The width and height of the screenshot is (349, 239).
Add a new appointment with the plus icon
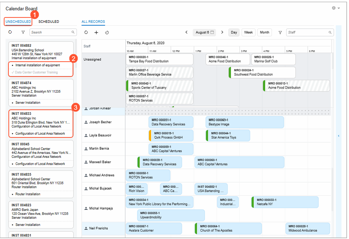(x=96, y=33)
